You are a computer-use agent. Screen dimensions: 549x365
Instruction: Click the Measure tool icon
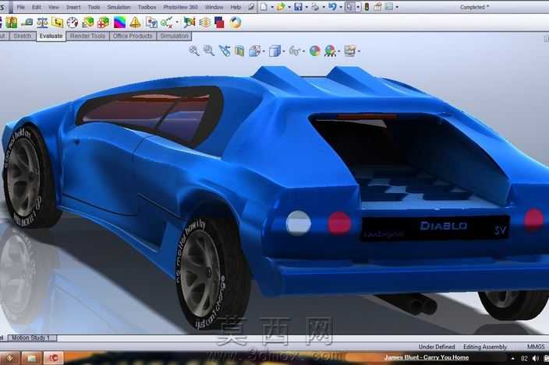(27, 23)
